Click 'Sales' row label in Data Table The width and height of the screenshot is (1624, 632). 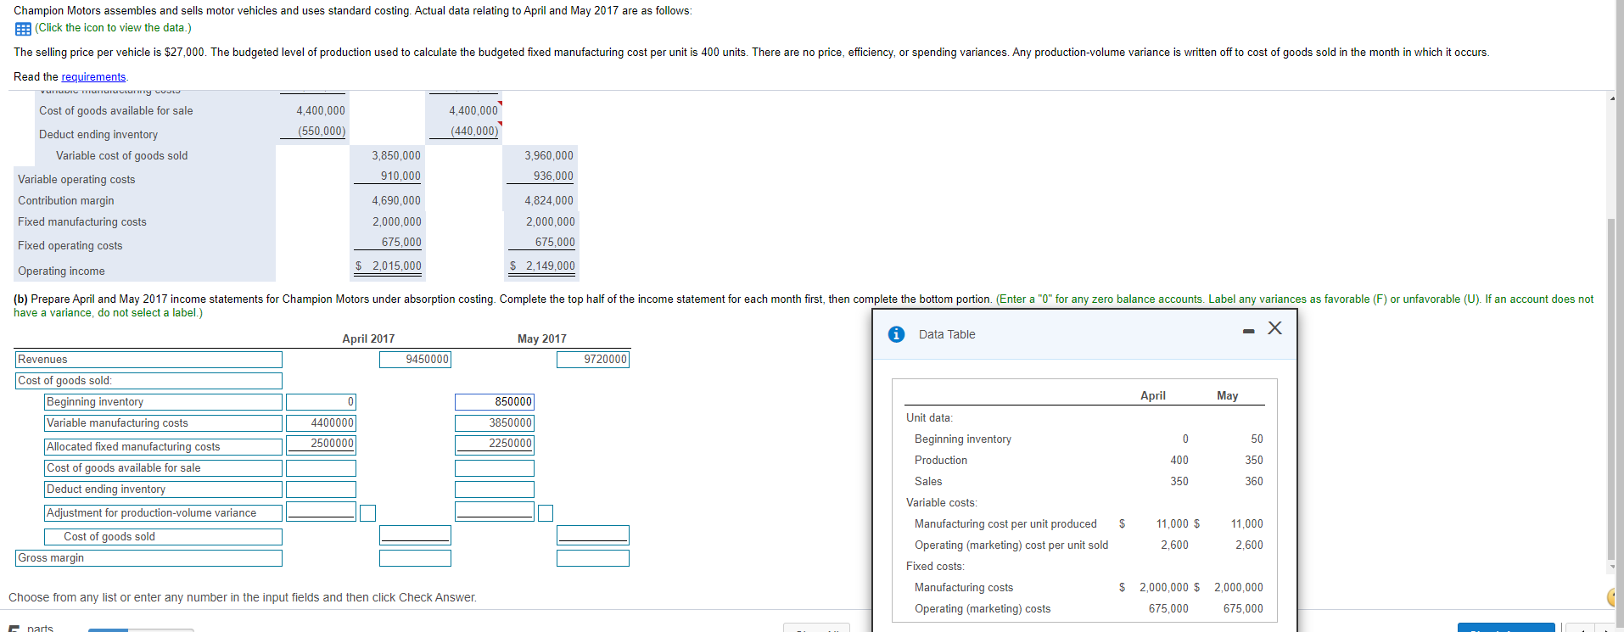click(x=928, y=482)
